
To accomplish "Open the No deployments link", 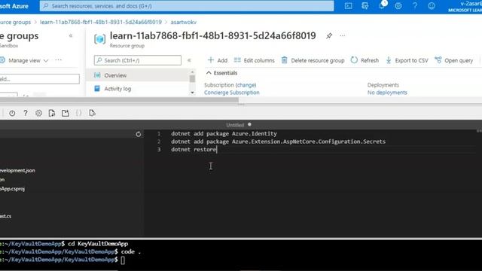I will click(x=387, y=93).
